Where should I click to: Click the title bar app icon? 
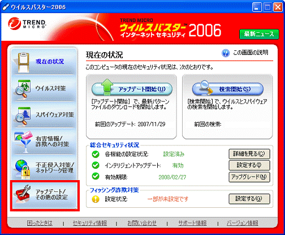pos(6,7)
